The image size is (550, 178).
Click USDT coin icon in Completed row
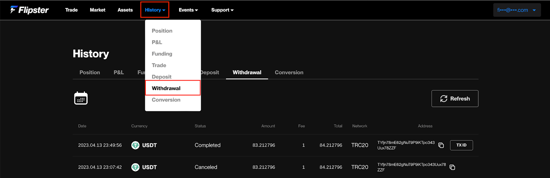[x=135, y=145]
